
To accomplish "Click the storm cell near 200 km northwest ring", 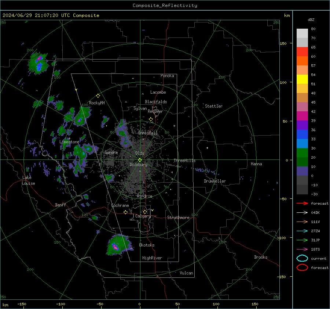I will 38,63.
